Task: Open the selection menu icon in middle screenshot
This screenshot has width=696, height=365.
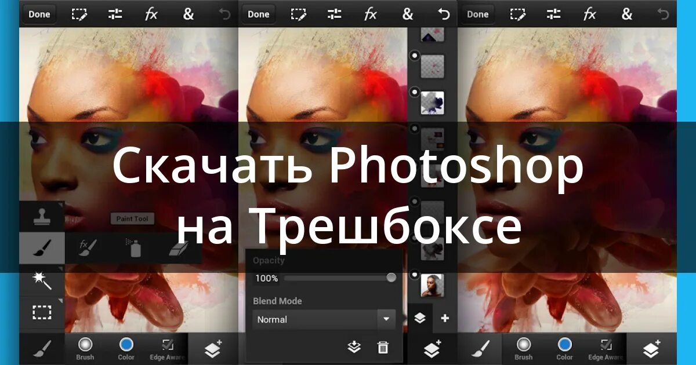Action: point(299,14)
